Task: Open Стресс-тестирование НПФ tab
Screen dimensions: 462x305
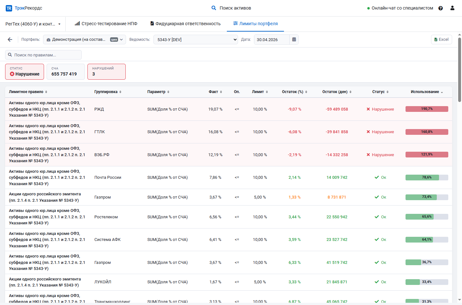Action: coord(106,24)
